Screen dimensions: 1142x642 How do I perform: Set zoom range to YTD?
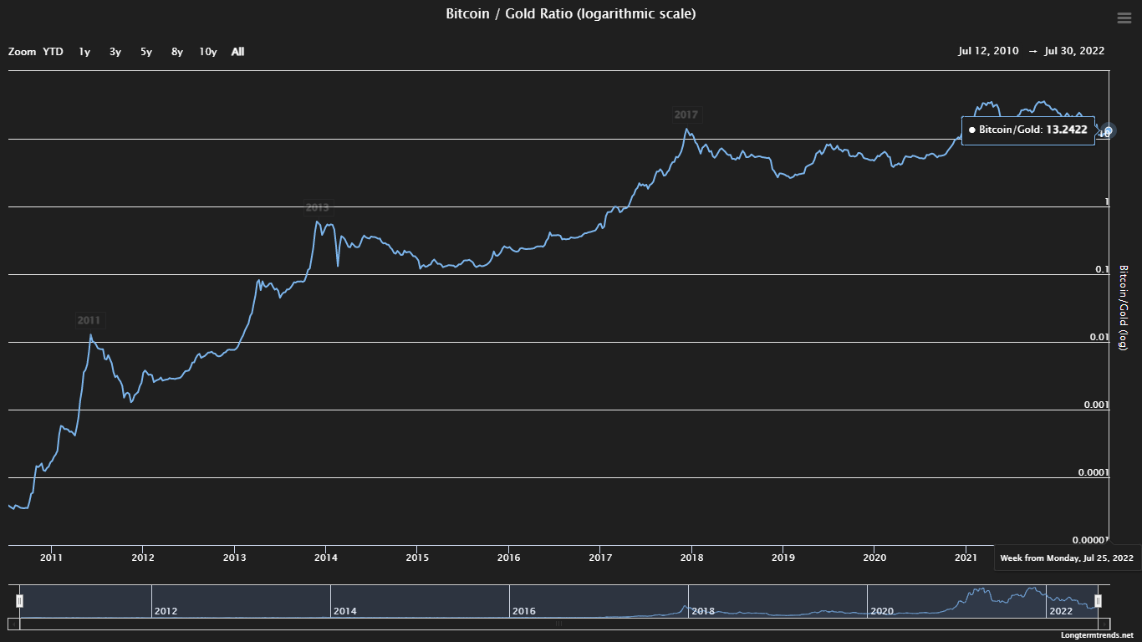pyautogui.click(x=53, y=52)
